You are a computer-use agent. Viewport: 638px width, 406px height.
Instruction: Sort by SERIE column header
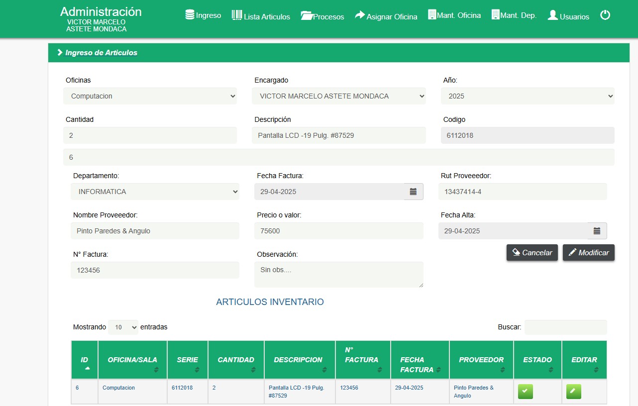188,360
